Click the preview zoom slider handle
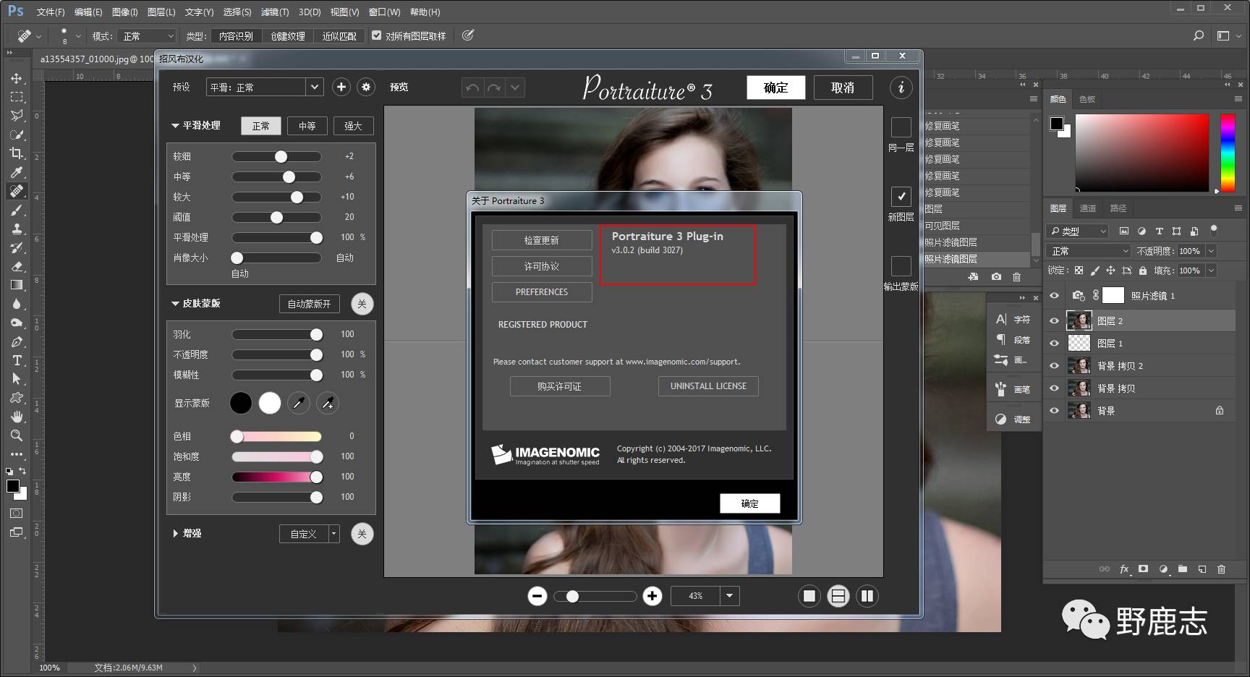The image size is (1250, 677). tap(572, 597)
